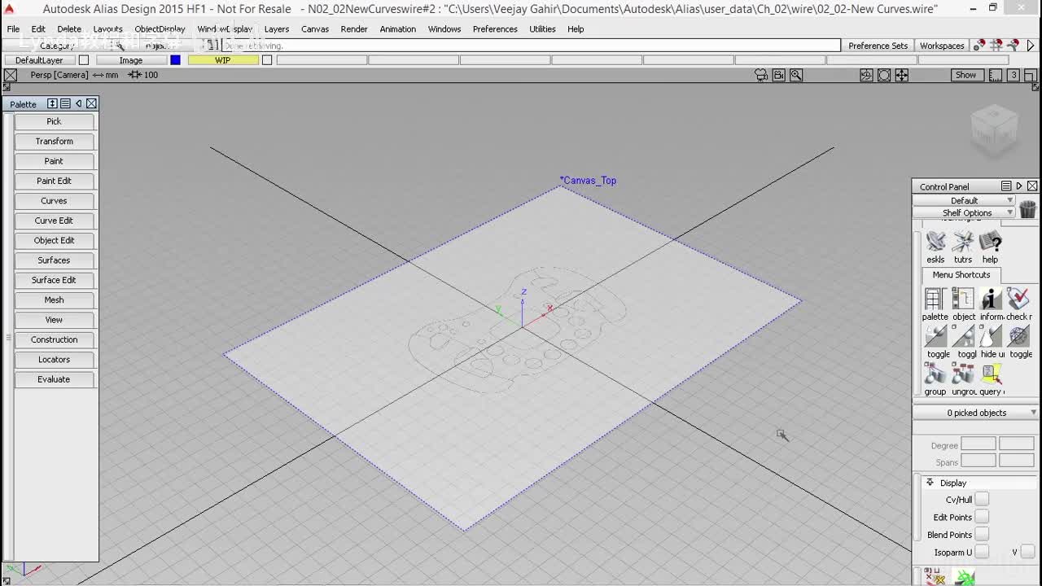Viewport: 1042px width, 586px height.
Task: Click the magnifier zoom view icon
Action: (796, 75)
